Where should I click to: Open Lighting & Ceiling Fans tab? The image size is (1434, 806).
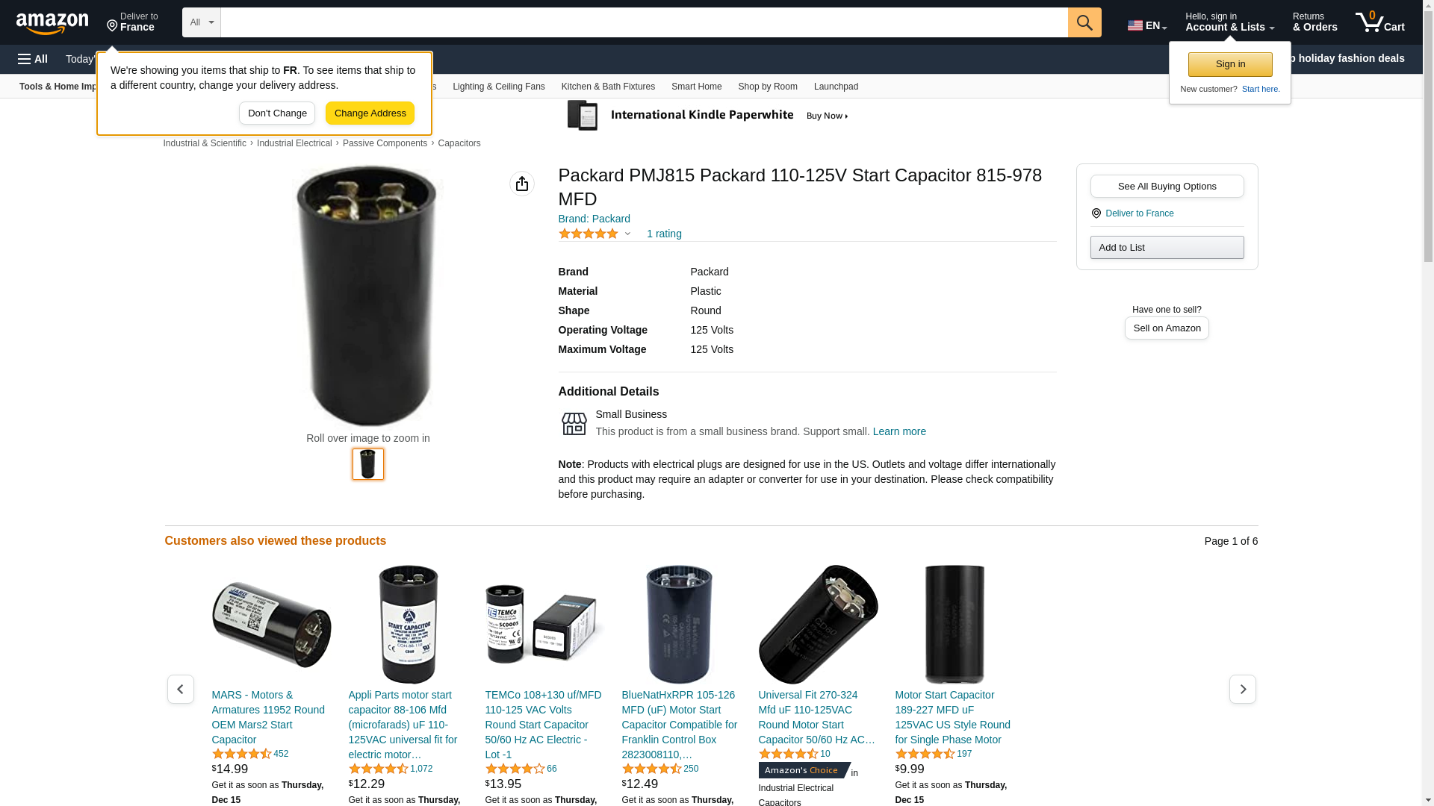(499, 87)
